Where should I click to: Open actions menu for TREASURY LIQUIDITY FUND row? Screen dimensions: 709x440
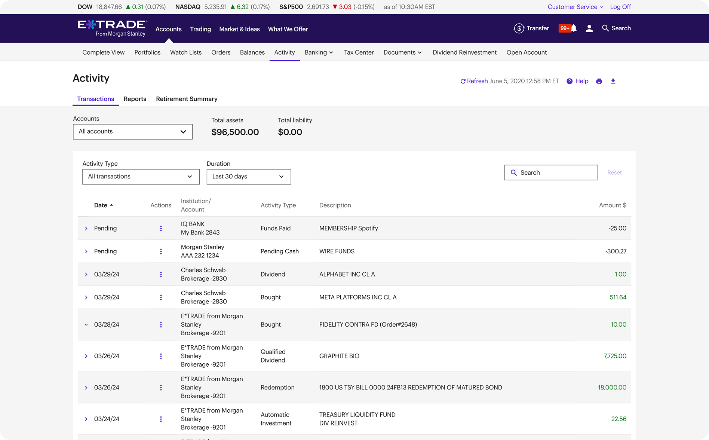click(x=161, y=419)
